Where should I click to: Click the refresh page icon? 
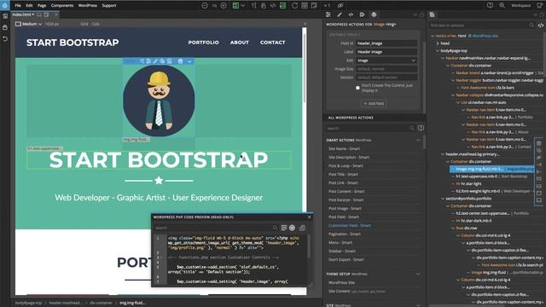click(294, 6)
